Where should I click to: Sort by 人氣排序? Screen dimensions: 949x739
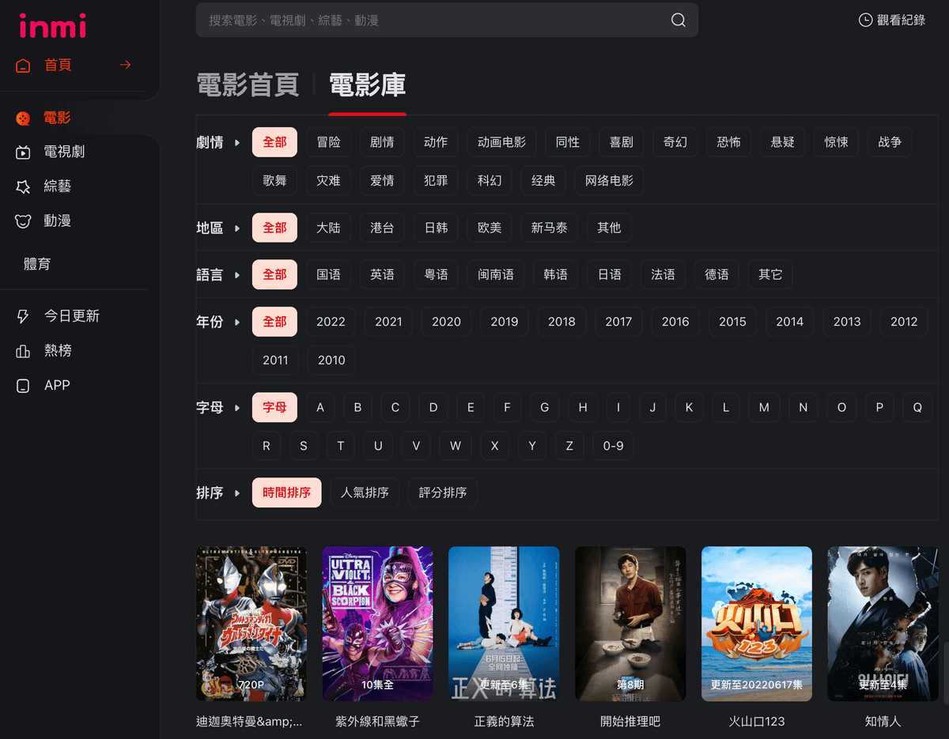click(x=365, y=492)
